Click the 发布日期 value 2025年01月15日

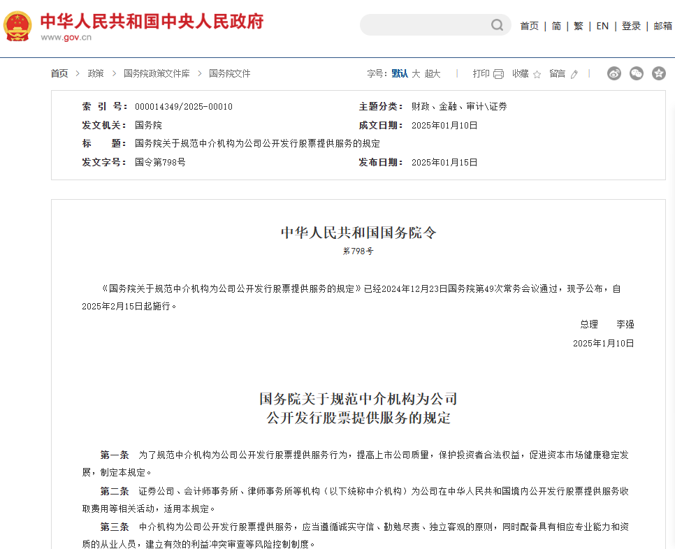(x=444, y=162)
